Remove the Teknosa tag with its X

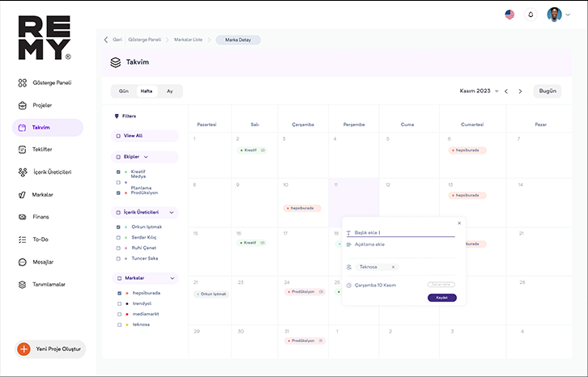(393, 266)
